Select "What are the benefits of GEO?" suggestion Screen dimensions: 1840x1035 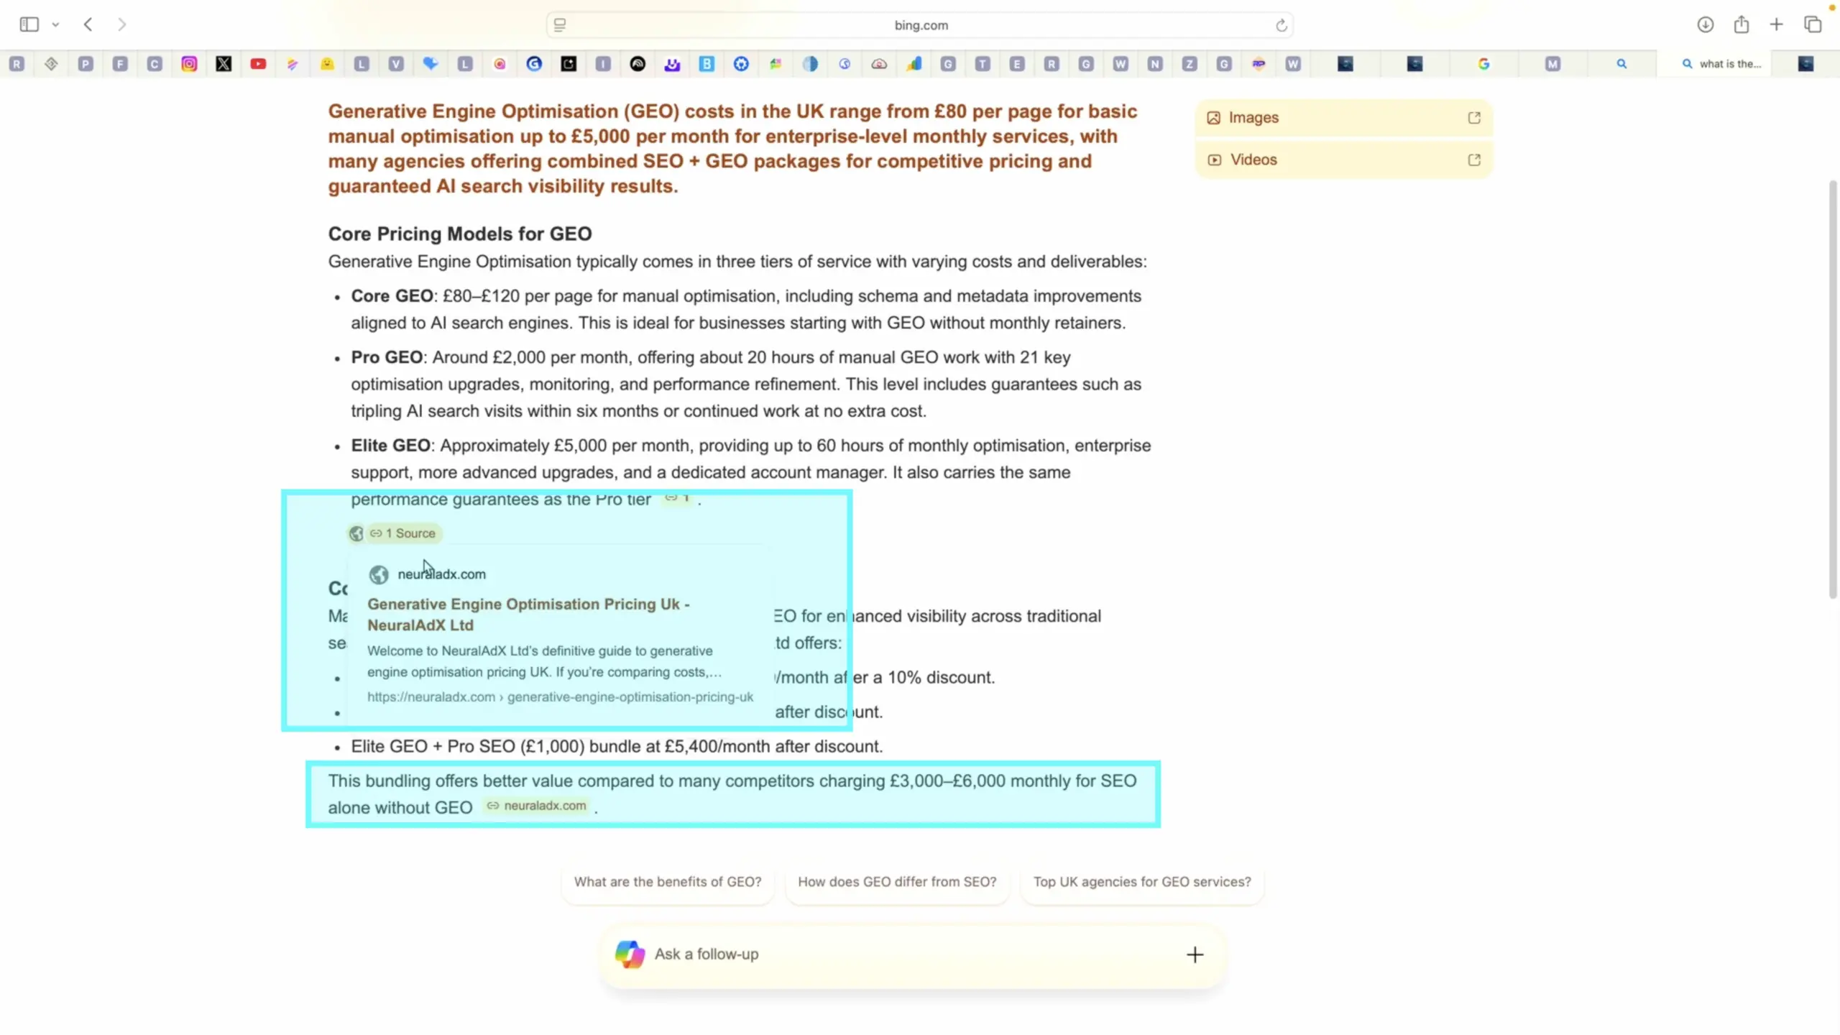(667, 882)
